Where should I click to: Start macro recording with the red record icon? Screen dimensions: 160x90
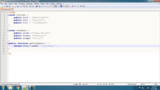coord(73,6)
